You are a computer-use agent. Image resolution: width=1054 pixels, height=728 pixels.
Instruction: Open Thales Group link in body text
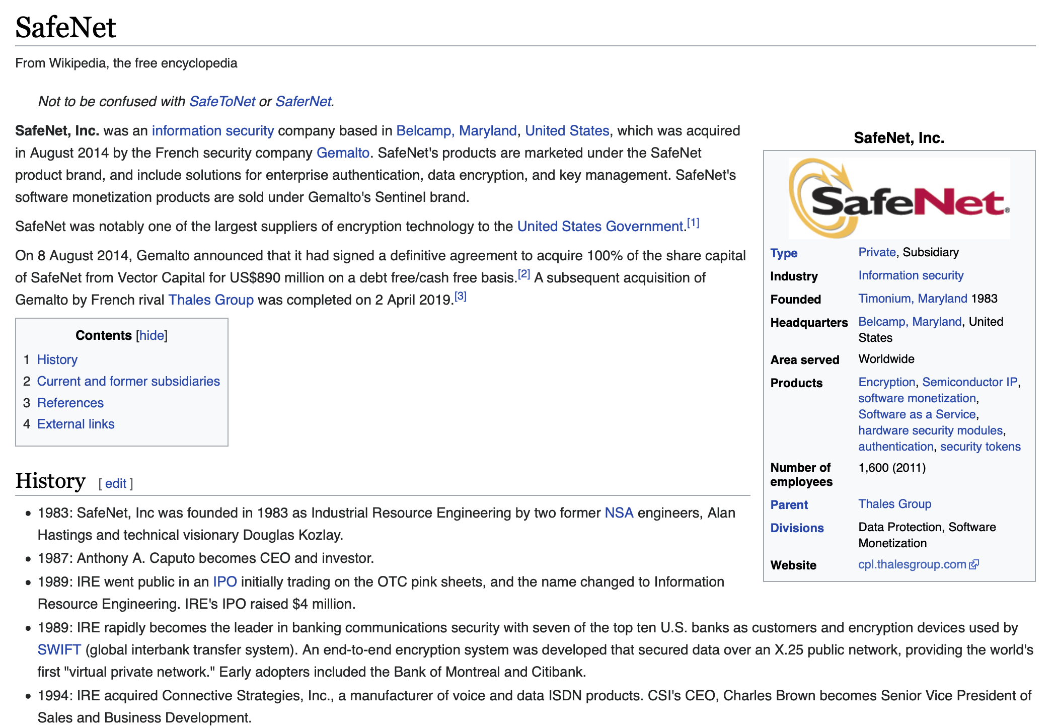[211, 300]
